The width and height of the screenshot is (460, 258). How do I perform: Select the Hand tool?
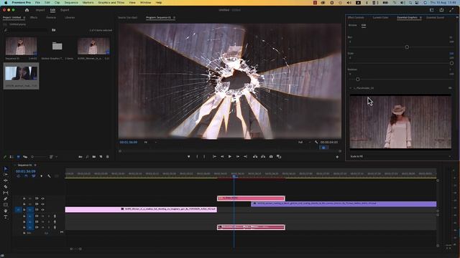coord(6,211)
